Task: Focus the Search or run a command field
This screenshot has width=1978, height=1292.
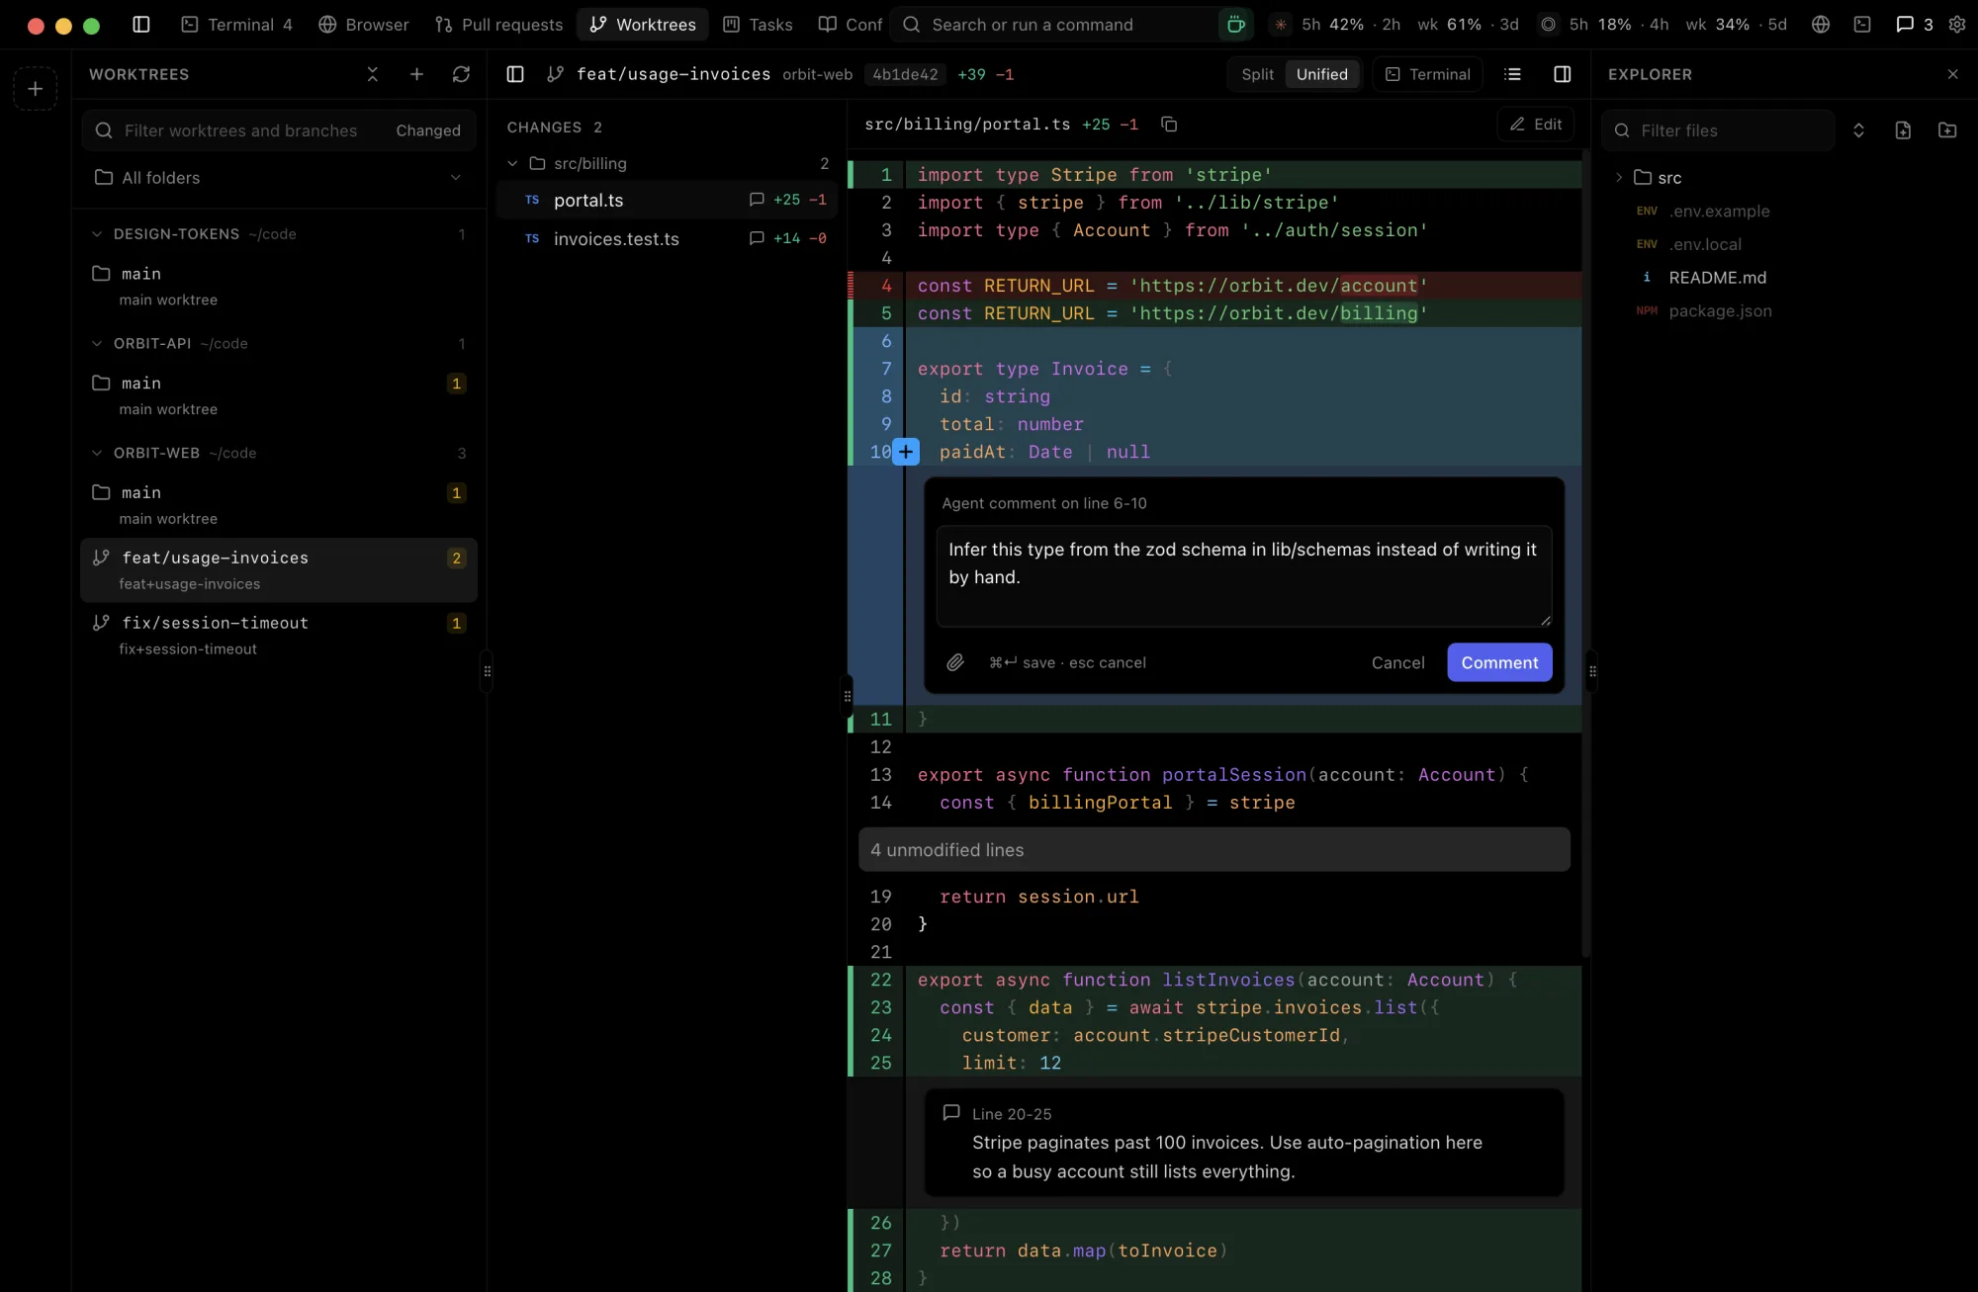Action: [x=1054, y=25]
